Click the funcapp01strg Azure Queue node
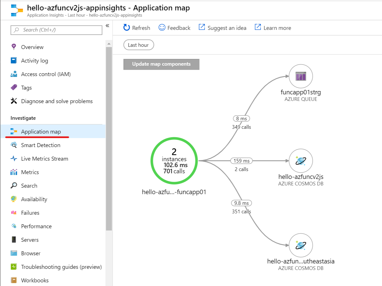This screenshot has height=286, width=382. click(x=300, y=76)
